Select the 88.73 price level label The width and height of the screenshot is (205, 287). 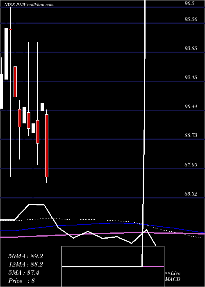coord(191,135)
